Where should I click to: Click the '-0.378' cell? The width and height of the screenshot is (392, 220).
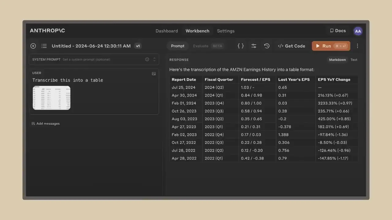pyautogui.click(x=285, y=127)
